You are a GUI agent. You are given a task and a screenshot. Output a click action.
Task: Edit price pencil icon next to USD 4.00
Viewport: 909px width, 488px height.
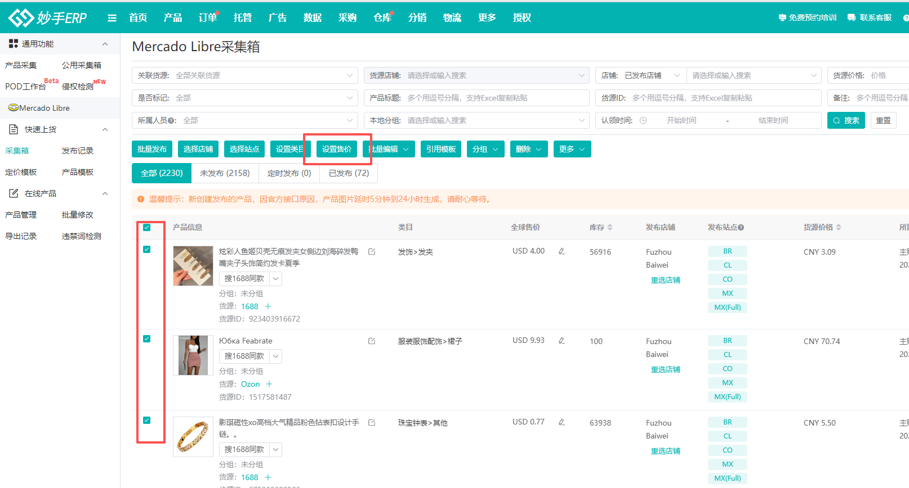point(562,251)
